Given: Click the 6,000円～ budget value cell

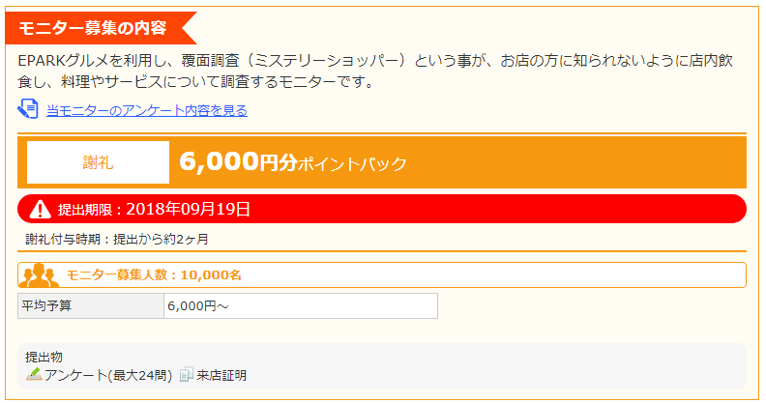Looking at the screenshot, I should [x=301, y=306].
